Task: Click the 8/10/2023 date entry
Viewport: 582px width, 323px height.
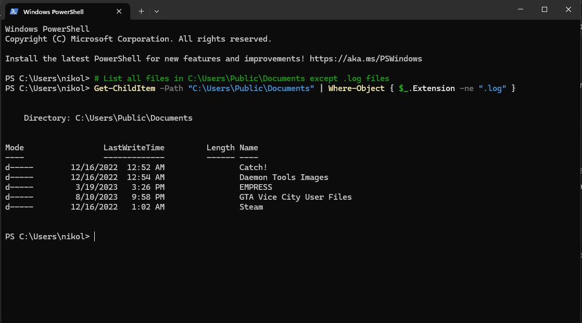Action: tap(96, 197)
